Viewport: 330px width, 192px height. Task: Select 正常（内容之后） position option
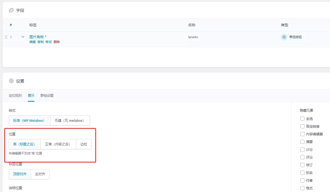coord(58,144)
